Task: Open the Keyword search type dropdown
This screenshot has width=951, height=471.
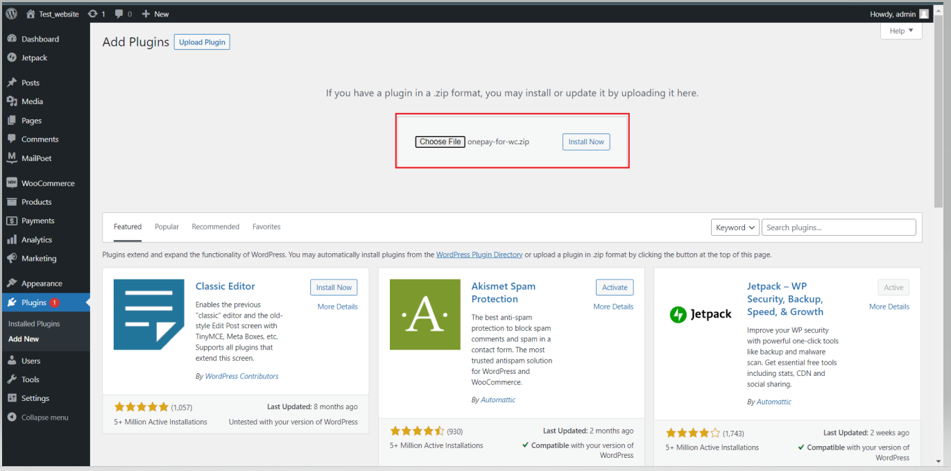Action: (735, 228)
